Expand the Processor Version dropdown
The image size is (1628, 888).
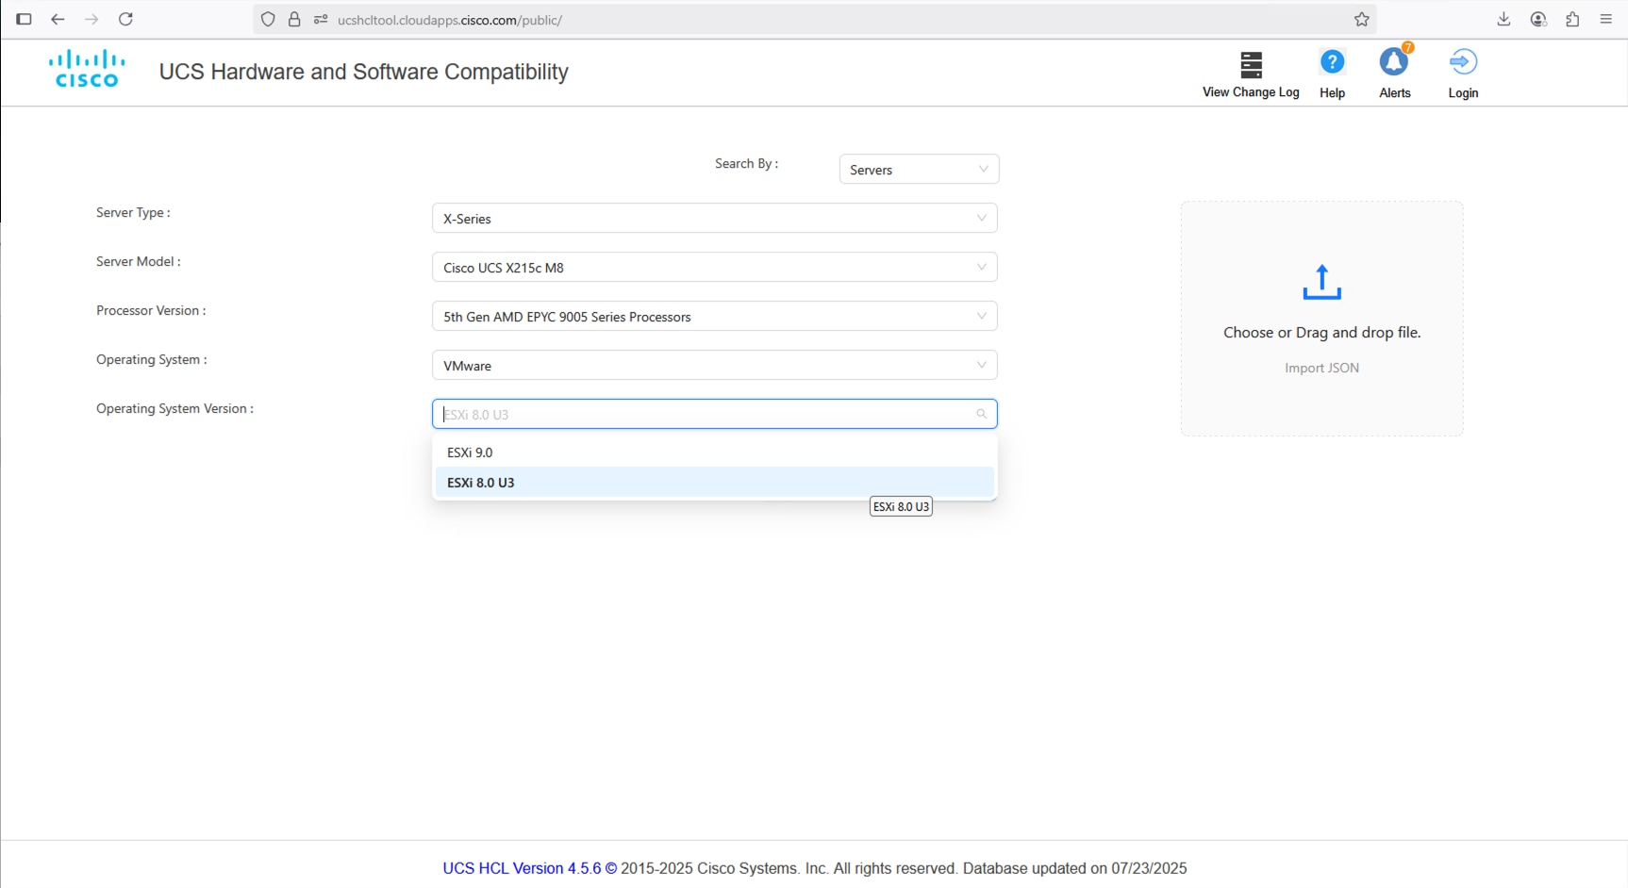713,316
